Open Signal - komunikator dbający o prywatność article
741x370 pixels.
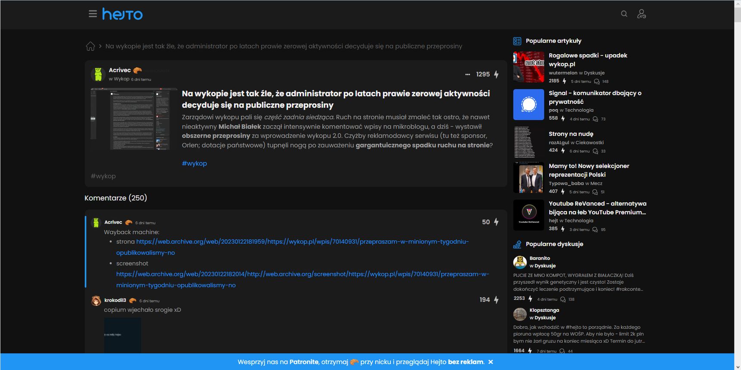tap(595, 97)
